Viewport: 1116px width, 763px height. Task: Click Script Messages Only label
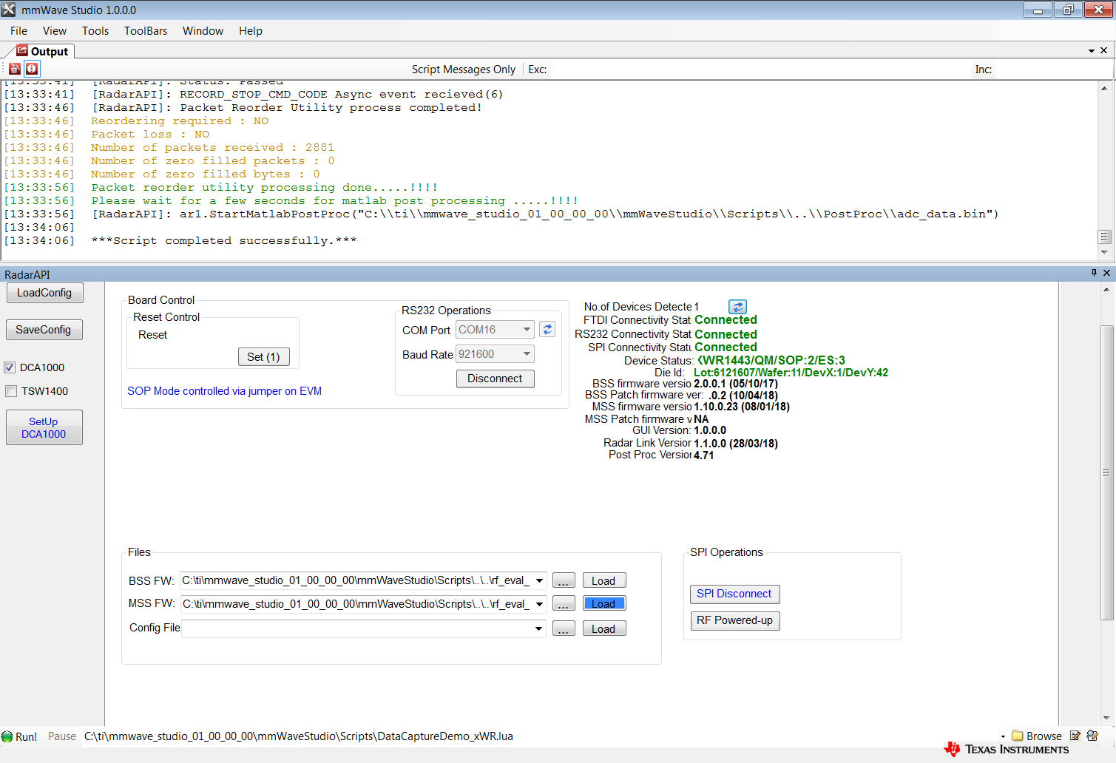(463, 69)
